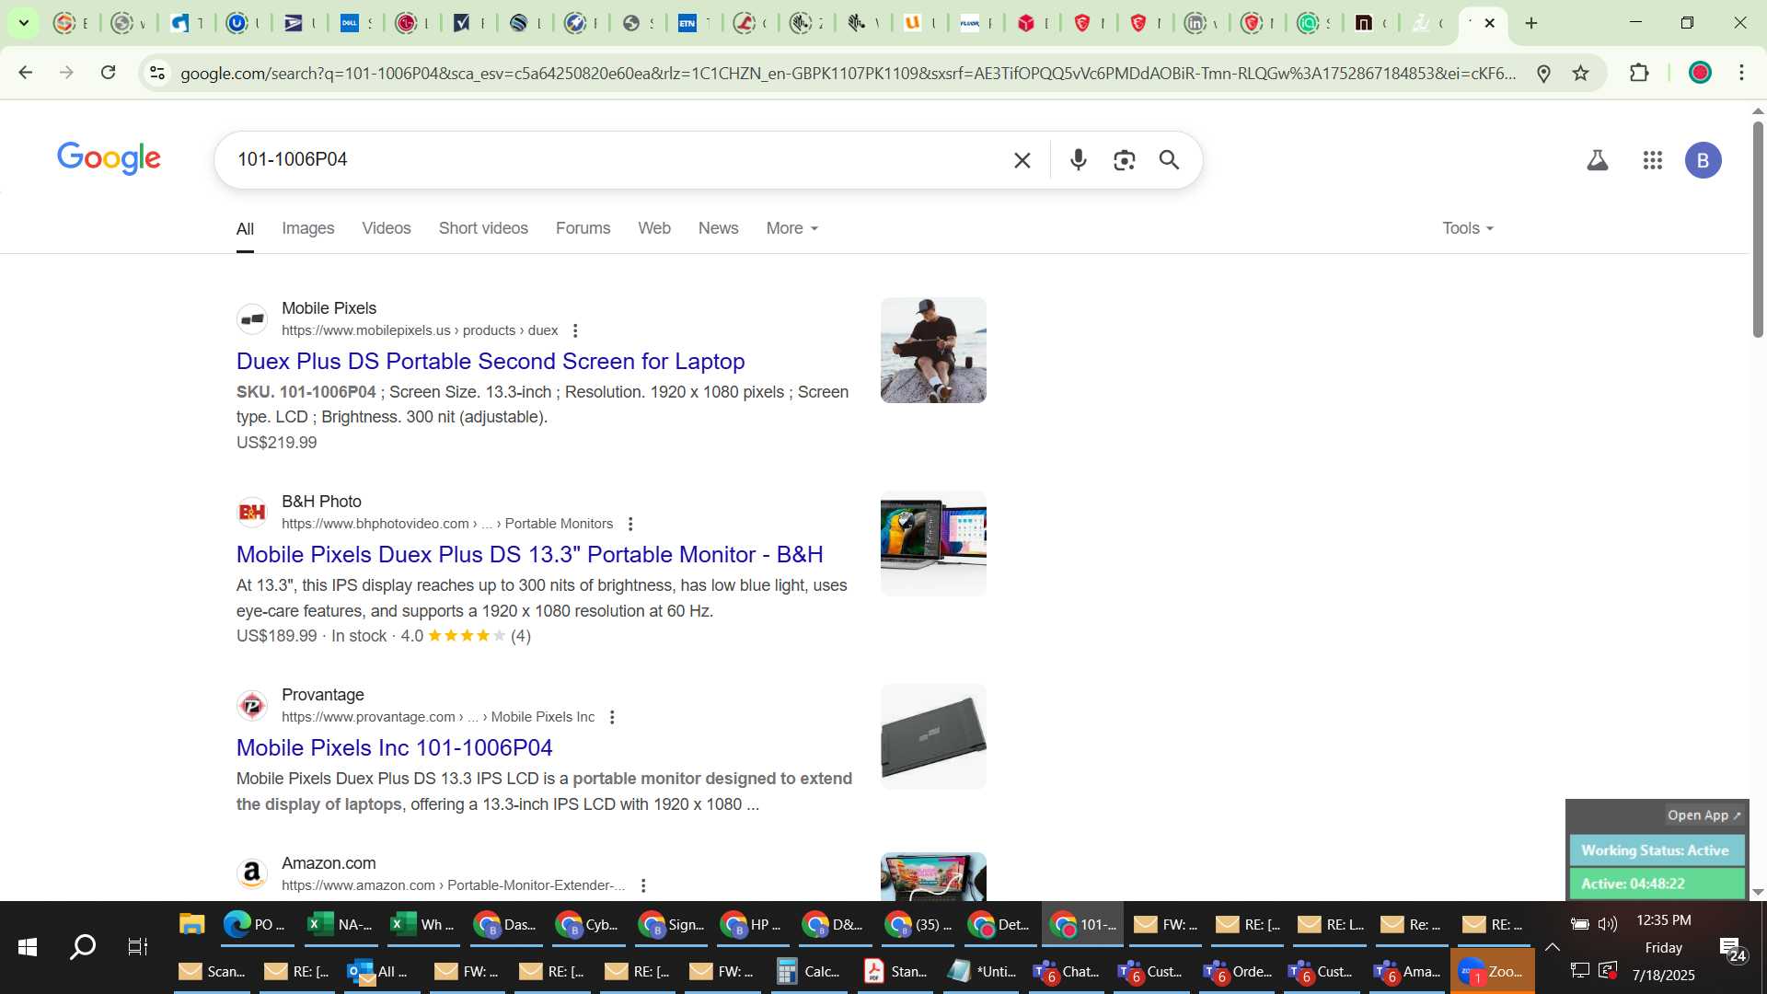
Task: Expand the More search filters dropdown
Action: 791,228
